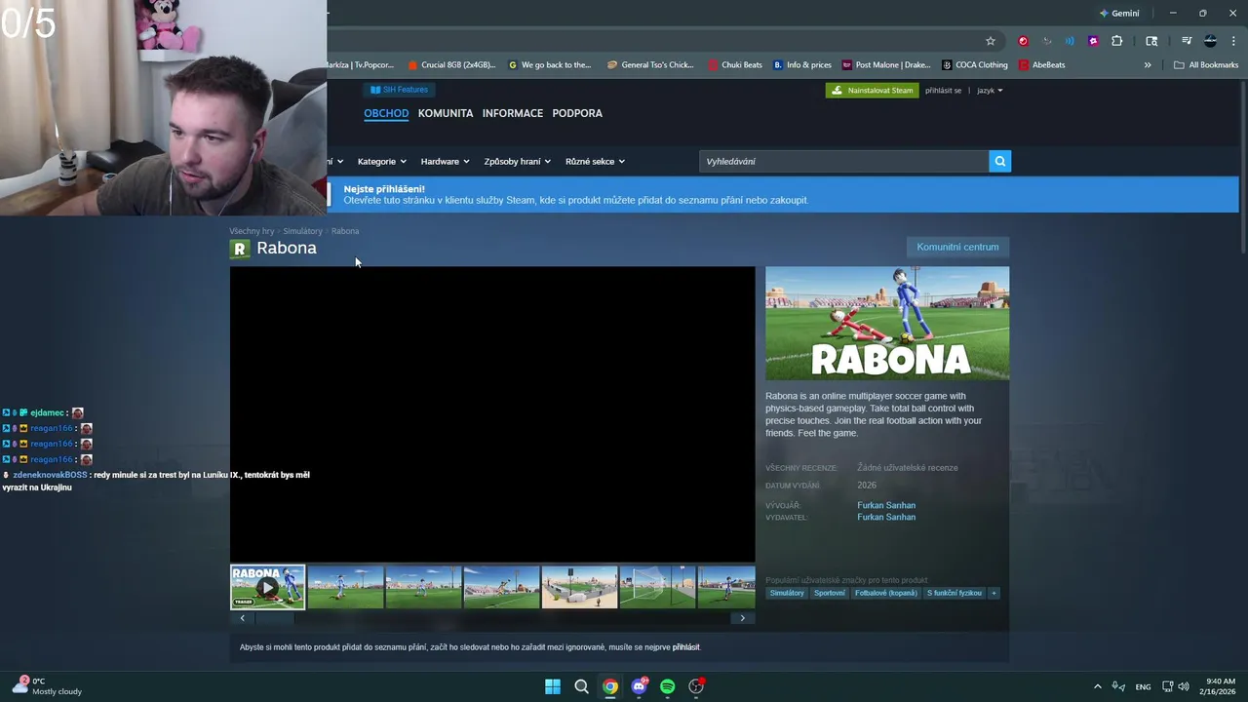The height and width of the screenshot is (702, 1248).
Task: Open the We go back to the bookmark
Action: click(x=550, y=65)
